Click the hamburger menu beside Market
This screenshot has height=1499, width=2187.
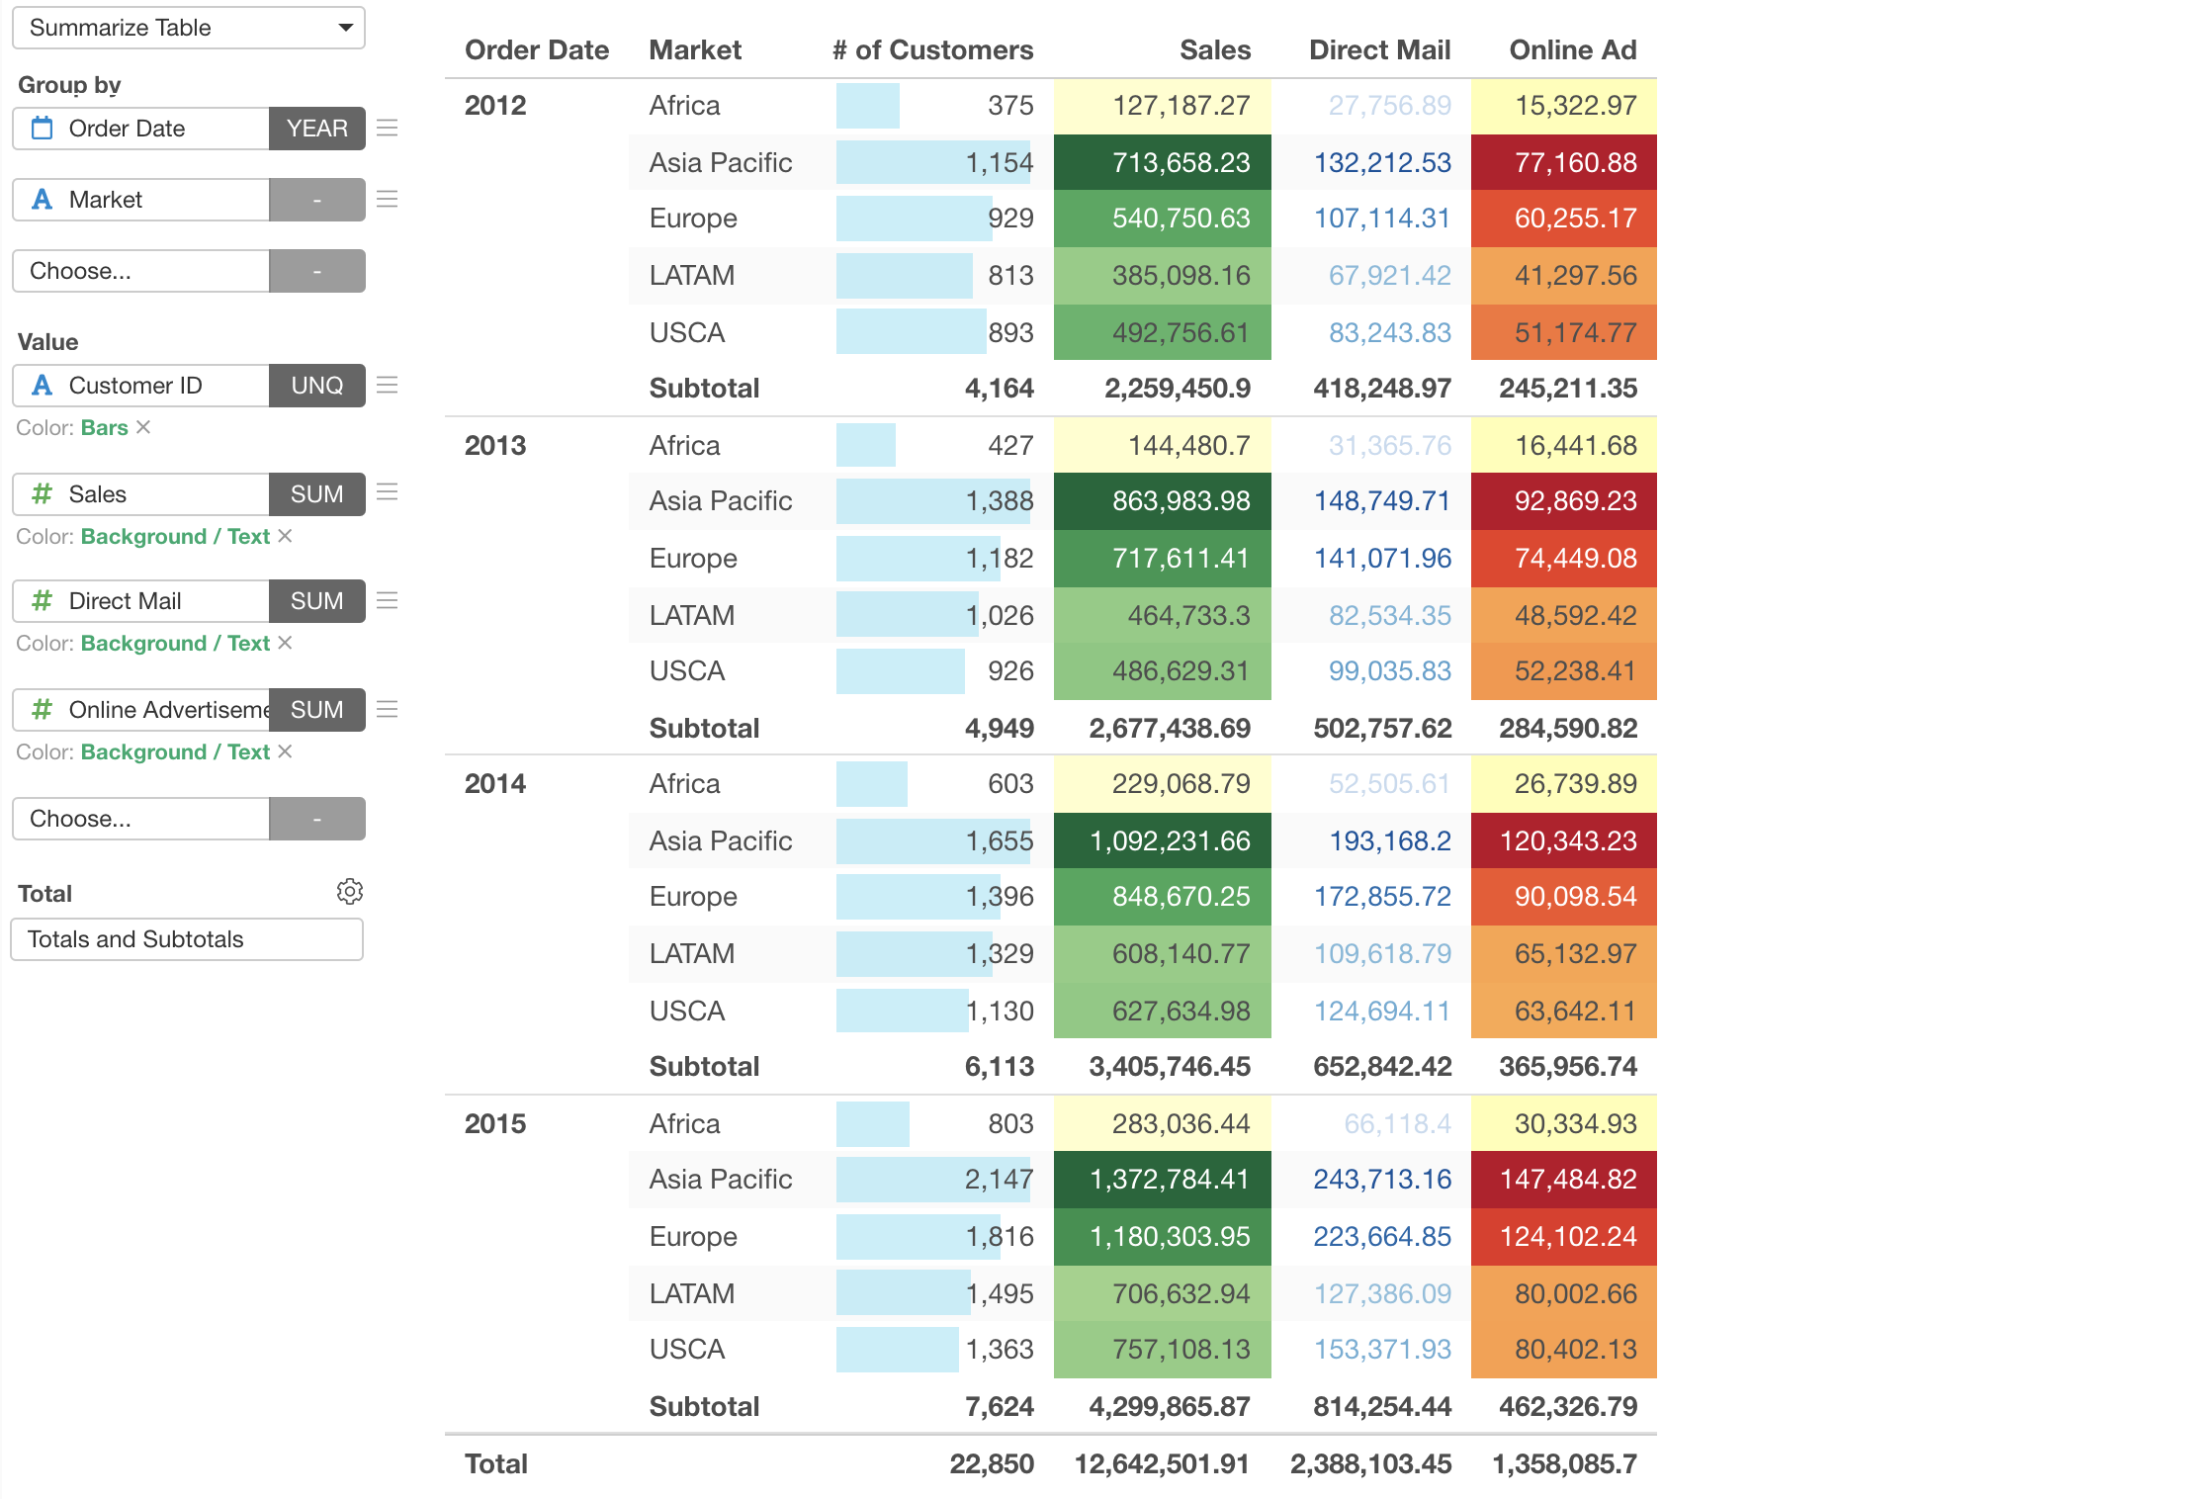(x=388, y=200)
